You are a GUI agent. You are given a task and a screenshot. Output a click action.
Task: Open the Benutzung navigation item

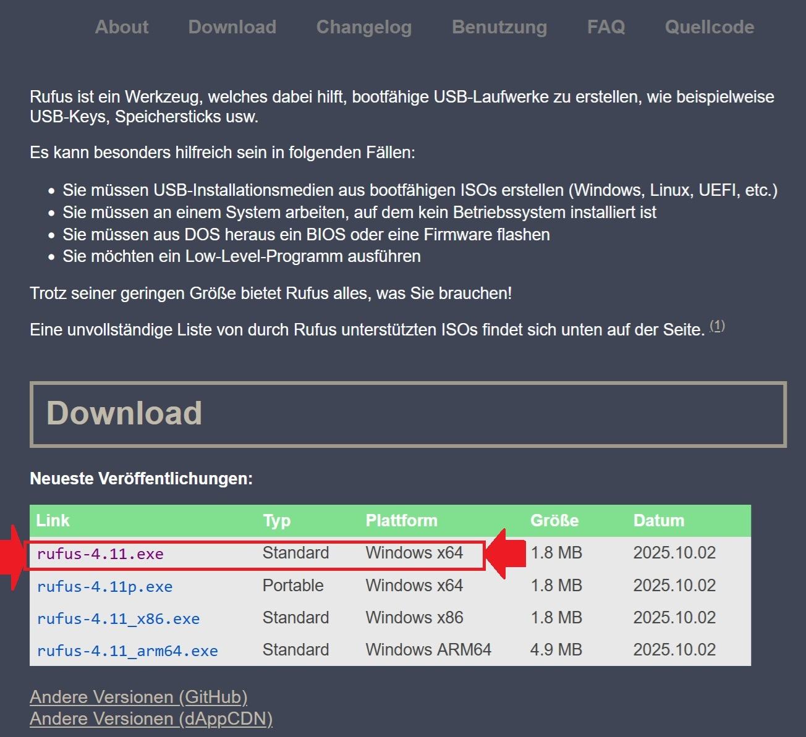[499, 27]
